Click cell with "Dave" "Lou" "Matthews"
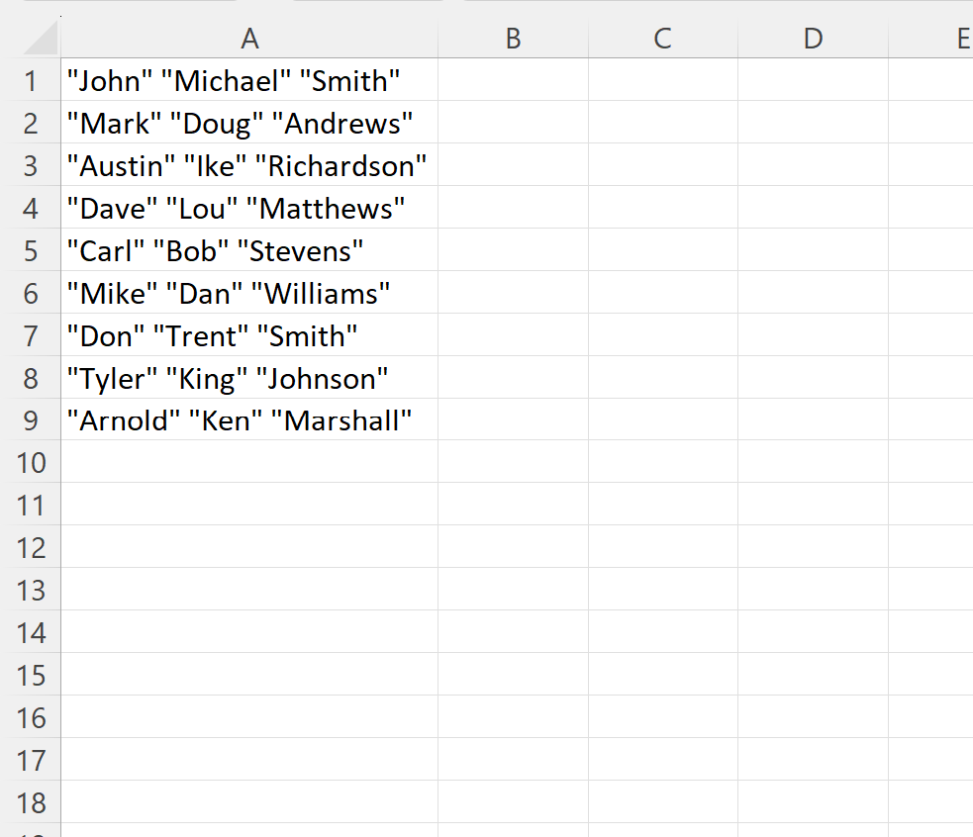Image resolution: width=973 pixels, height=837 pixels. 249,207
